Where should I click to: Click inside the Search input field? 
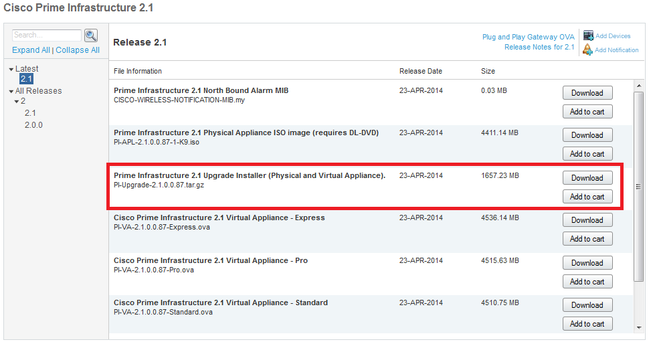pos(47,35)
